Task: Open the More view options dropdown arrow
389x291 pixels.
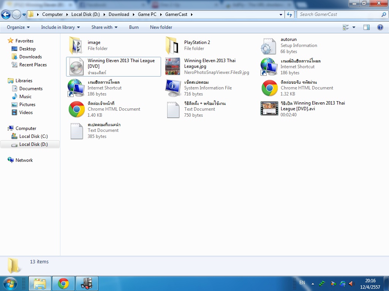Action: [x=354, y=27]
